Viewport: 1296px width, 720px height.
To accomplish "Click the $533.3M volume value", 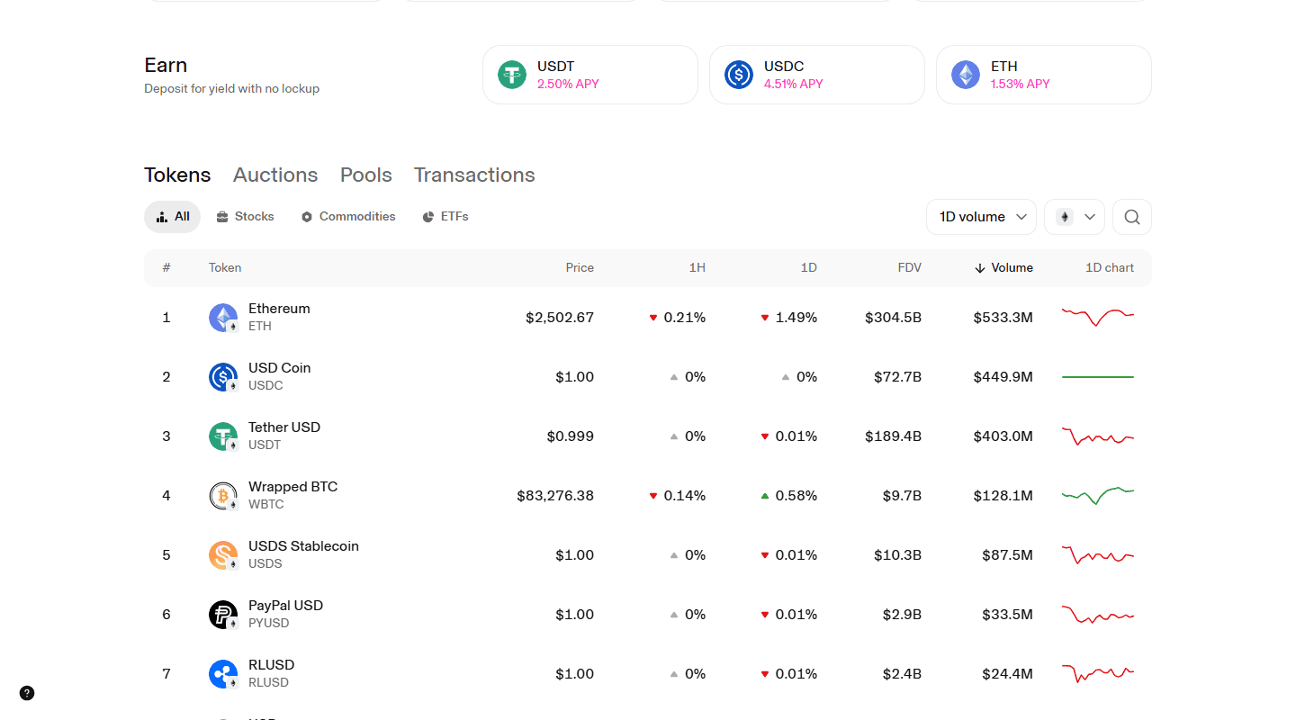I will pyautogui.click(x=1003, y=318).
